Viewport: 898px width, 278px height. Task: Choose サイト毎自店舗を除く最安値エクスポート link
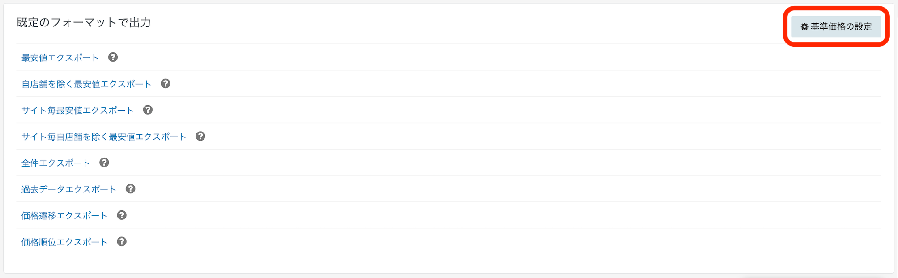[x=104, y=137]
